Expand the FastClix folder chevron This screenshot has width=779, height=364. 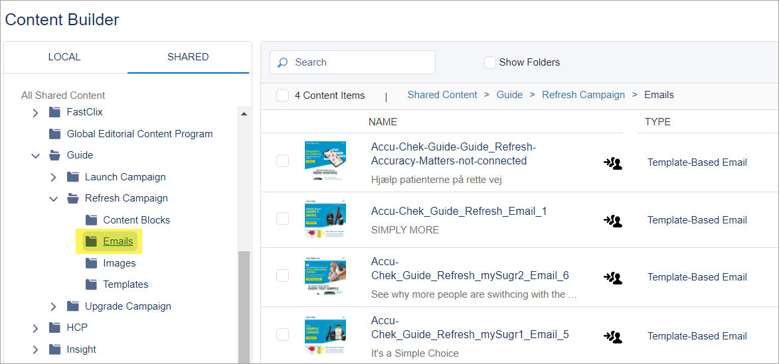(35, 113)
